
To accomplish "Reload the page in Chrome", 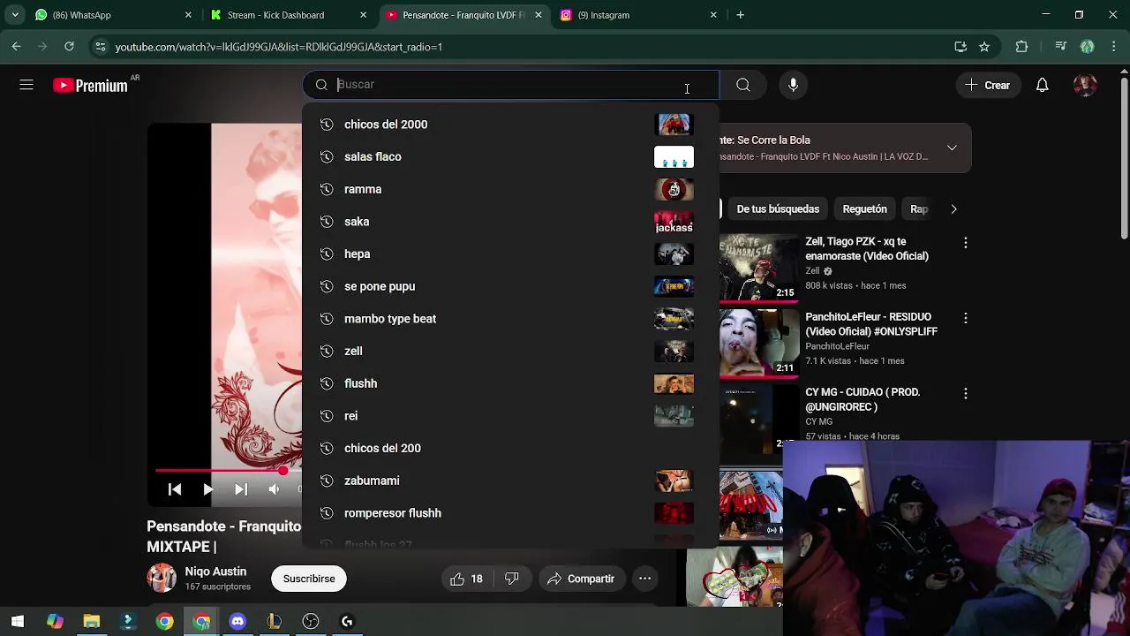I will 70,47.
